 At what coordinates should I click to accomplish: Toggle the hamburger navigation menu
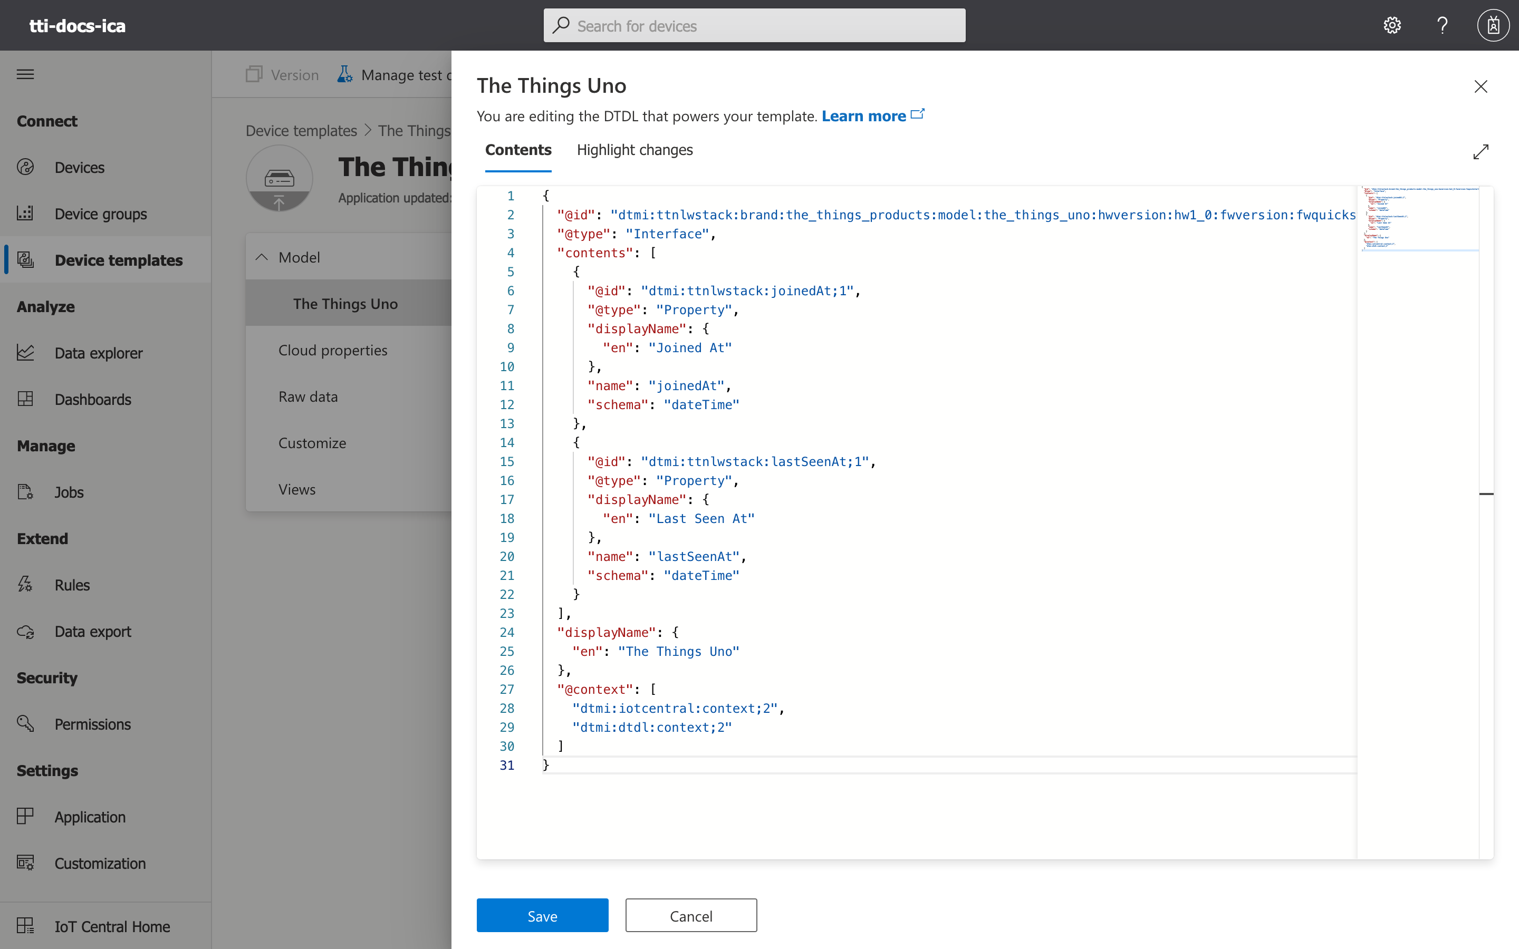(26, 74)
